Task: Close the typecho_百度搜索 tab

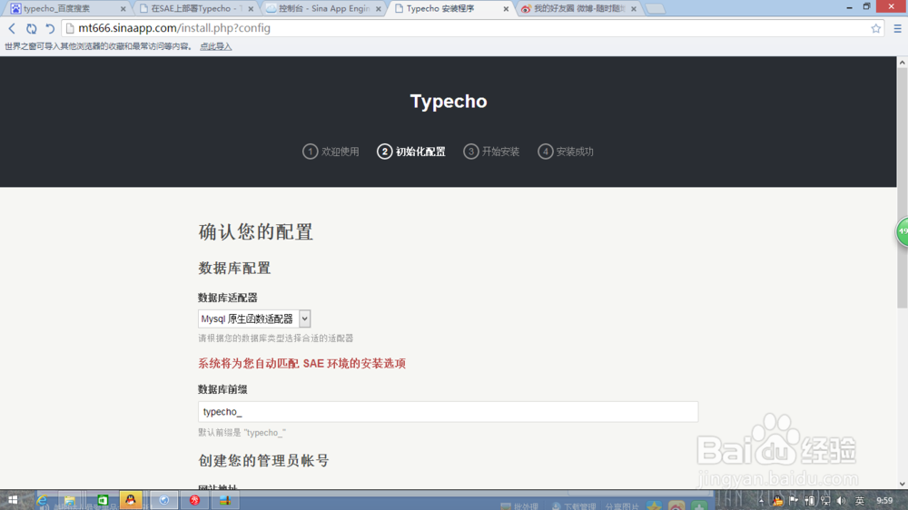Action: [123, 9]
